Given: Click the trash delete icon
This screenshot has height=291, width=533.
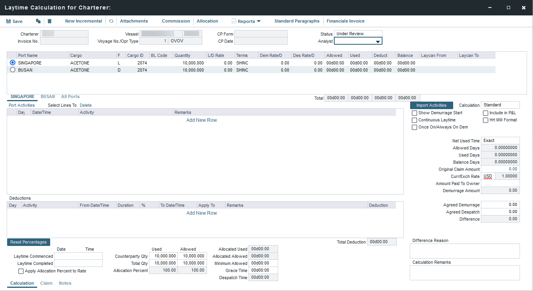Looking at the screenshot, I should [49, 21].
